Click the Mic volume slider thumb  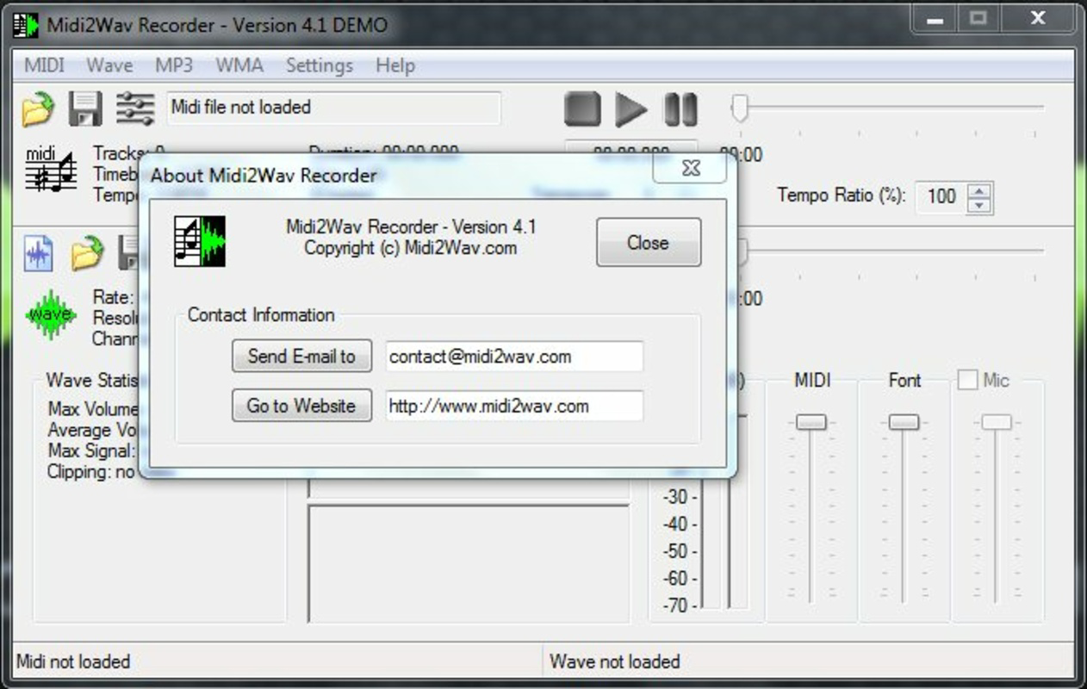click(x=997, y=422)
